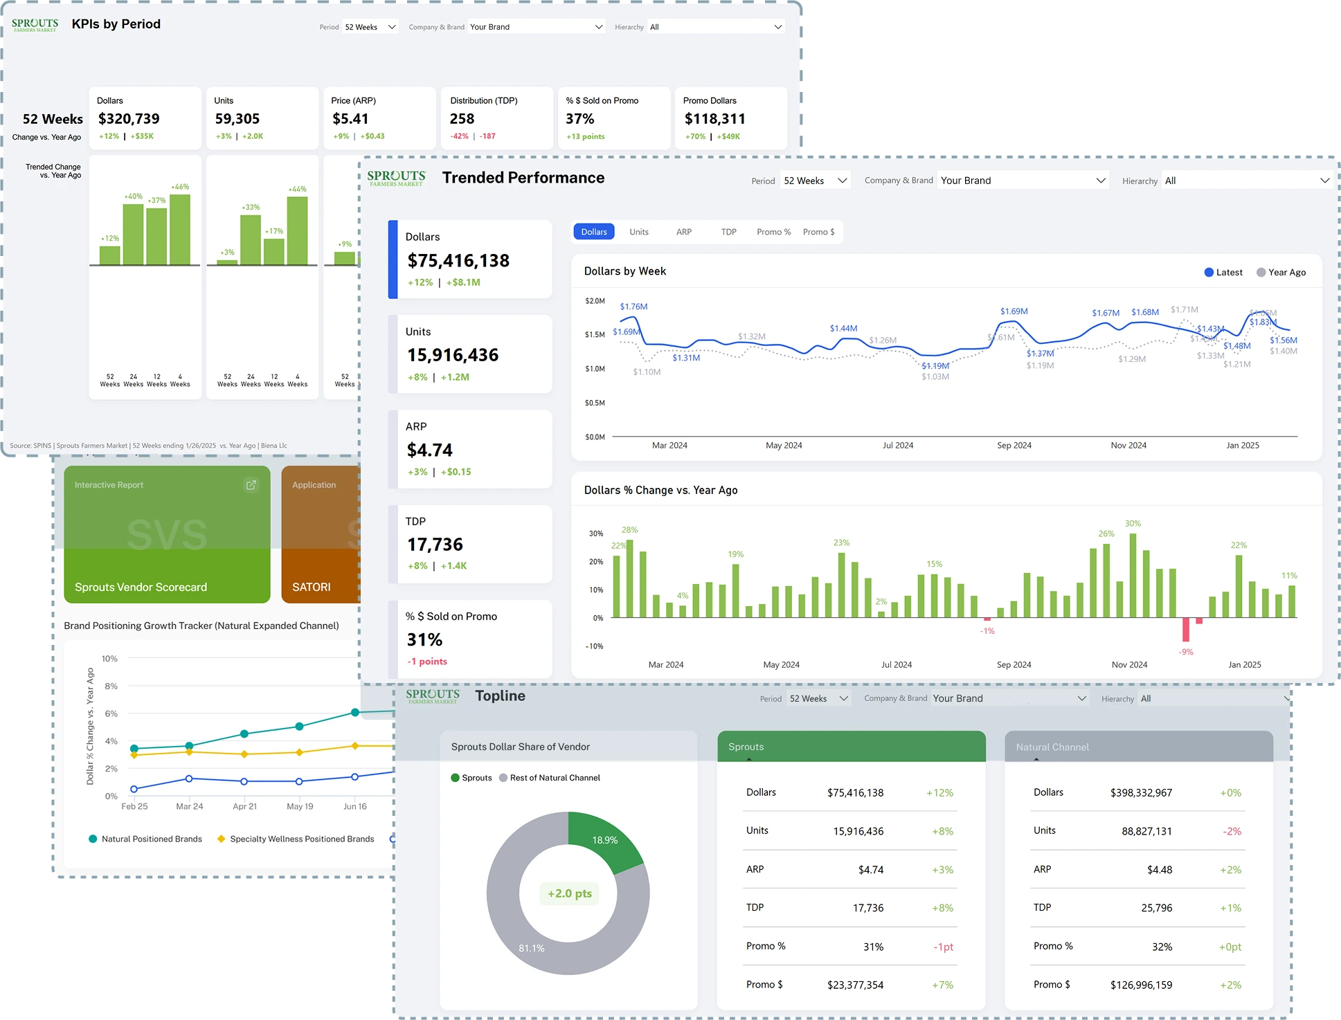1341x1020 pixels.
Task: Switch to the Promo % metric tab
Action: [x=774, y=232]
